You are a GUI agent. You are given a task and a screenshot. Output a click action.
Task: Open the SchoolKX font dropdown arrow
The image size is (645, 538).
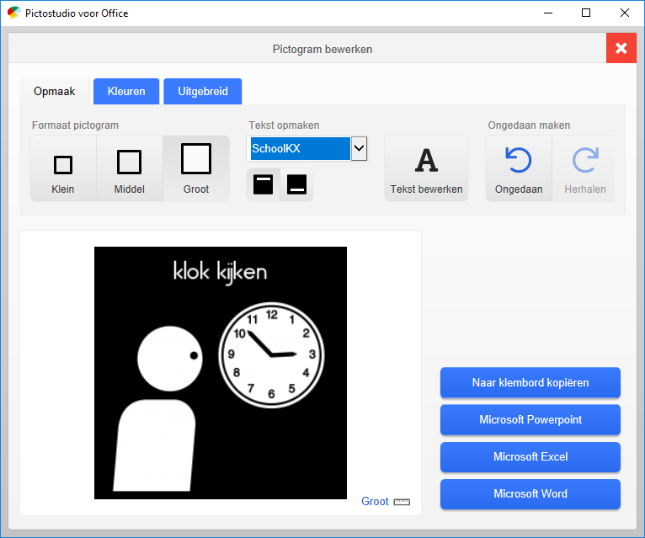(x=359, y=148)
